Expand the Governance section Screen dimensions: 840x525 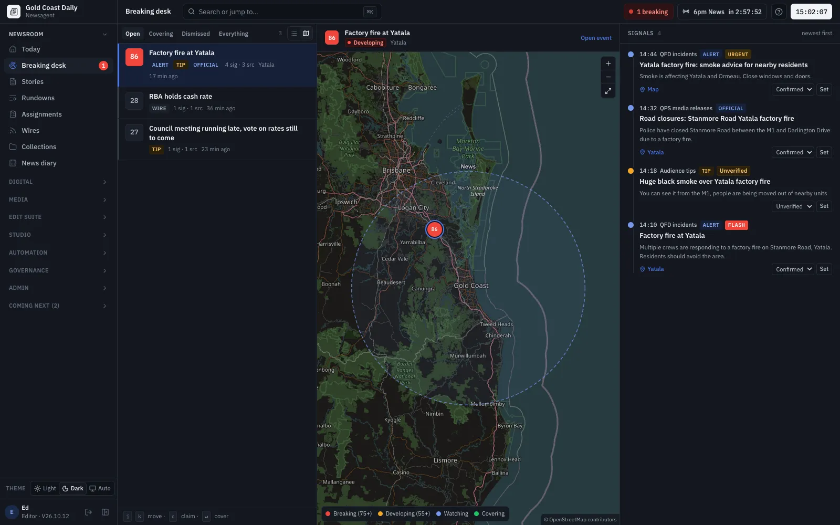(x=58, y=271)
